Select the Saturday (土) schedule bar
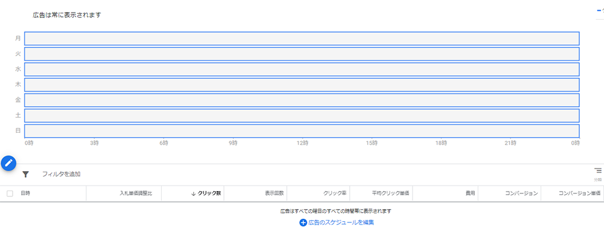The width and height of the screenshot is (604, 235). click(302, 116)
